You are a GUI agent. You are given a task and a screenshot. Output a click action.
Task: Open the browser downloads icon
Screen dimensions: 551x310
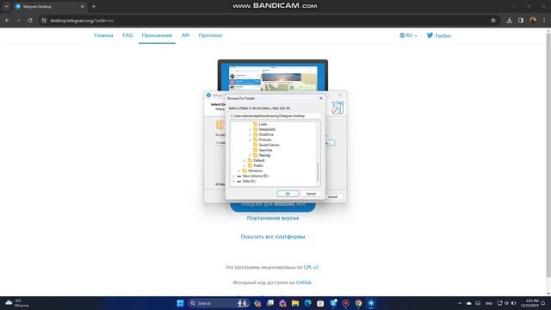[509, 21]
